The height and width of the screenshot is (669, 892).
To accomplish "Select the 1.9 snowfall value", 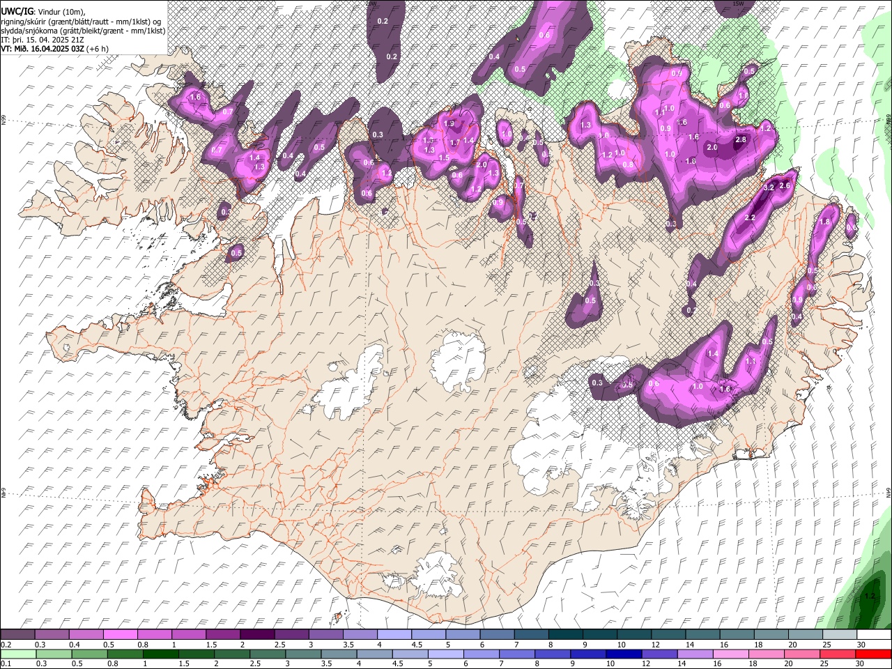I will click(x=449, y=124).
